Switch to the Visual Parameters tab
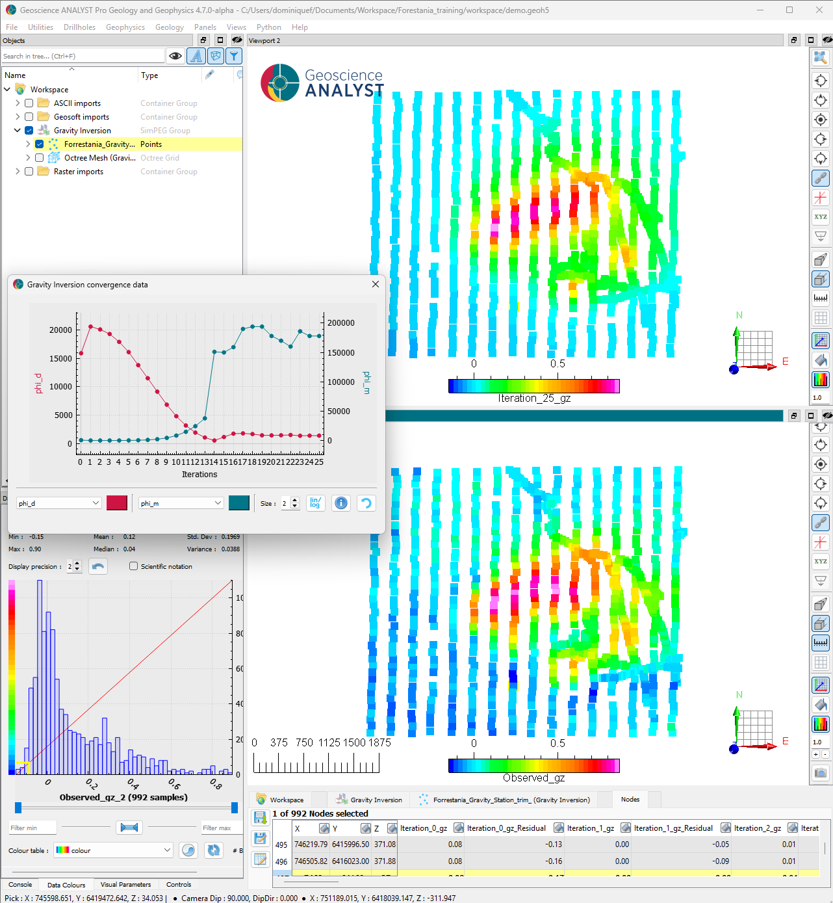The height and width of the screenshot is (903, 833). [x=125, y=885]
